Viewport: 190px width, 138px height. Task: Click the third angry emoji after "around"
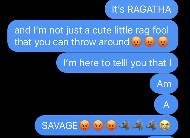pyautogui.click(x=163, y=42)
